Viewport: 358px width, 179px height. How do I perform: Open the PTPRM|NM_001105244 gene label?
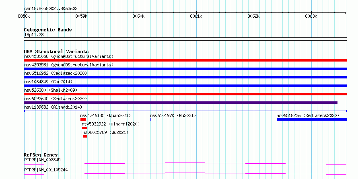coord(46,170)
